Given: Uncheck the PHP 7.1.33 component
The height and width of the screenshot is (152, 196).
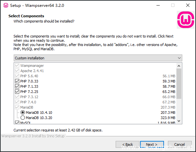Looking at the screenshot, I should pos(17,86).
